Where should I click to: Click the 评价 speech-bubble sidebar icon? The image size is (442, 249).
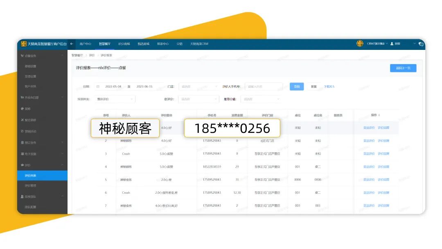(22, 165)
